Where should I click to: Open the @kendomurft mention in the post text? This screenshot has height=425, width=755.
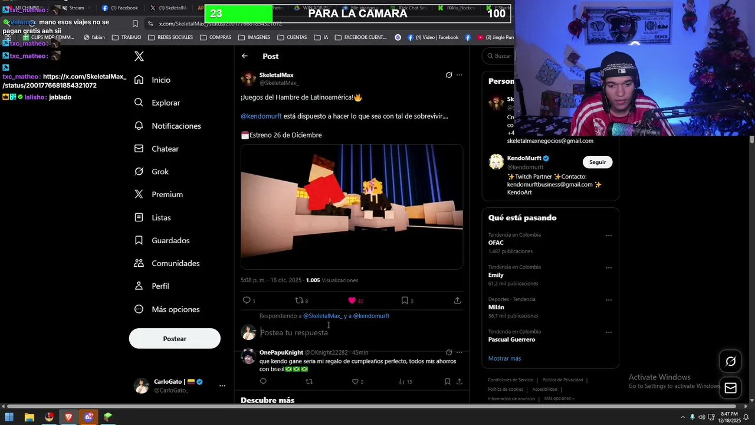(261, 116)
